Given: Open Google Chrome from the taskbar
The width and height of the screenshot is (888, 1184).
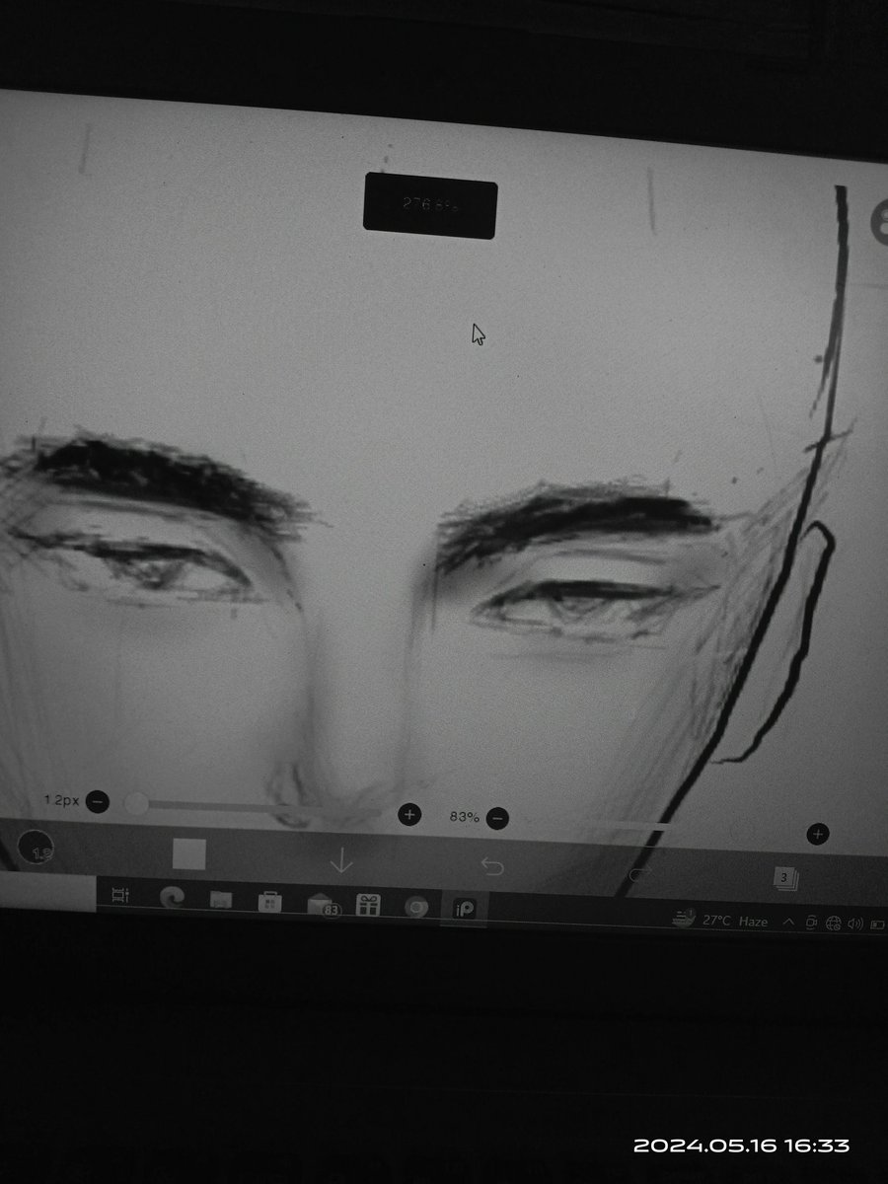Looking at the screenshot, I should (x=416, y=907).
